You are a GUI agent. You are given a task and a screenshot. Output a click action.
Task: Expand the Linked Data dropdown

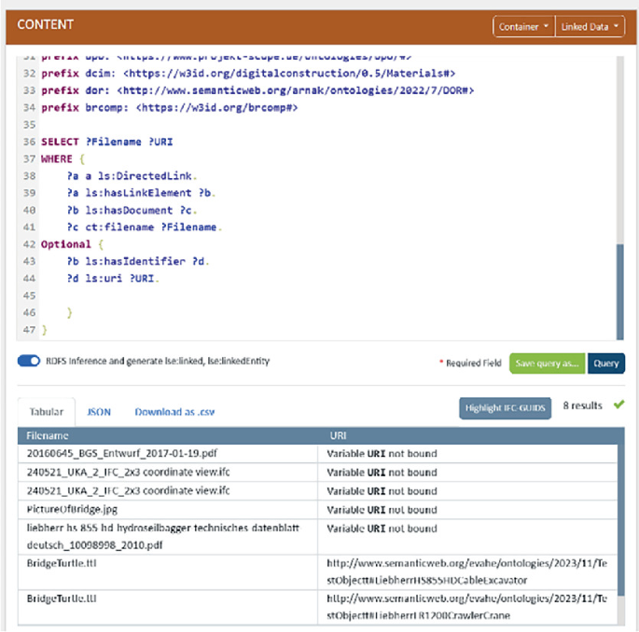590,27
